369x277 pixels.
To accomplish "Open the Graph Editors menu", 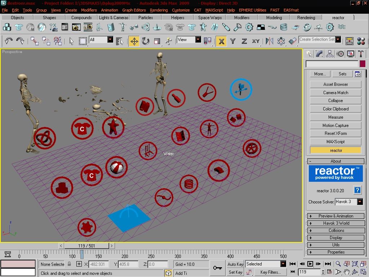I will (134, 10).
